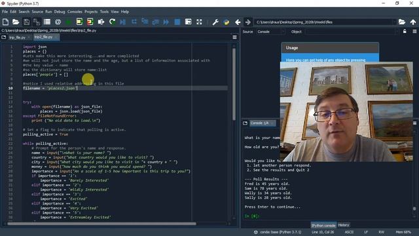Open the editor pane options menu
Image resolution: width=419 pixels, height=236 pixels.
[234, 37]
